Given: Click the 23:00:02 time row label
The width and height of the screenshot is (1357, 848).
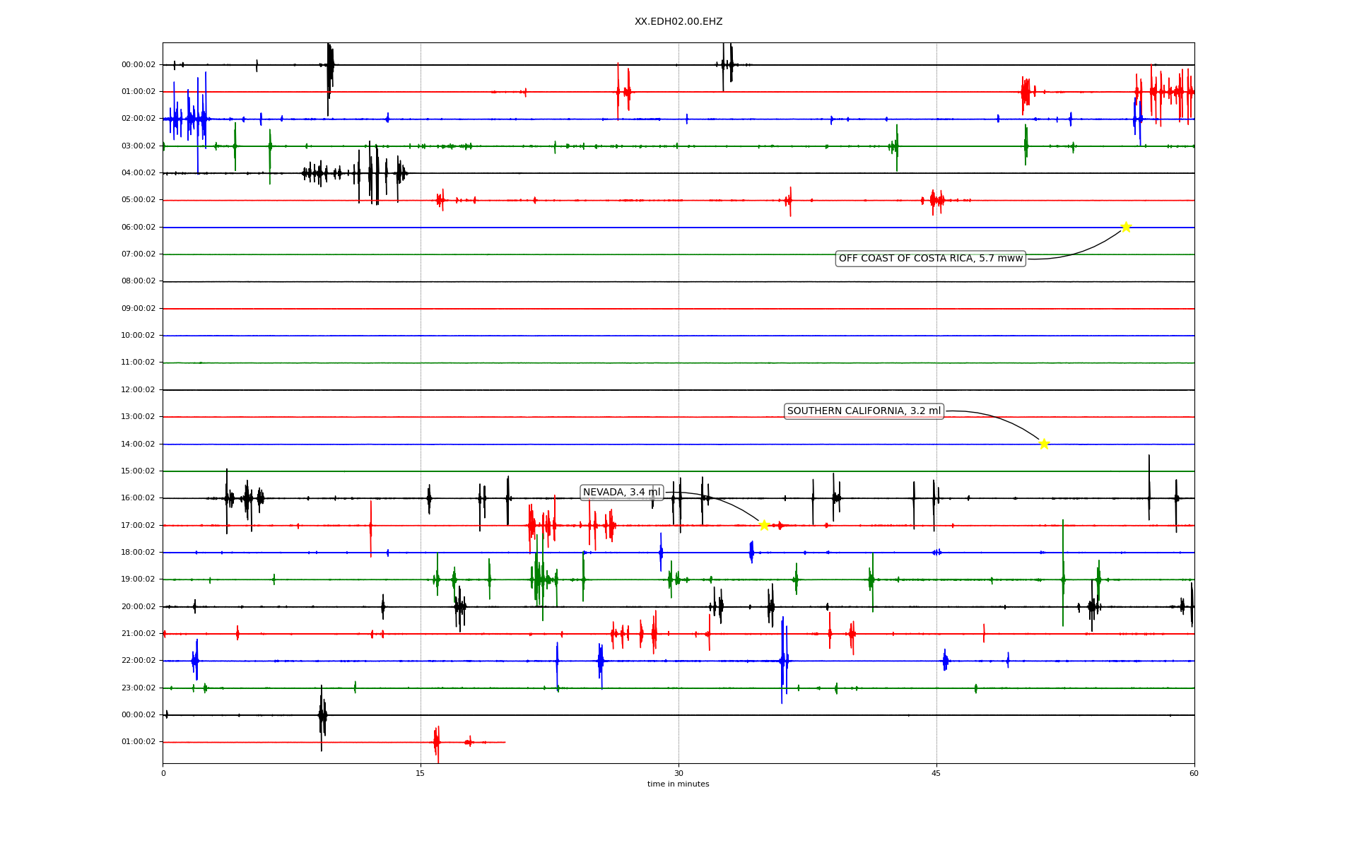Looking at the screenshot, I should [138, 688].
